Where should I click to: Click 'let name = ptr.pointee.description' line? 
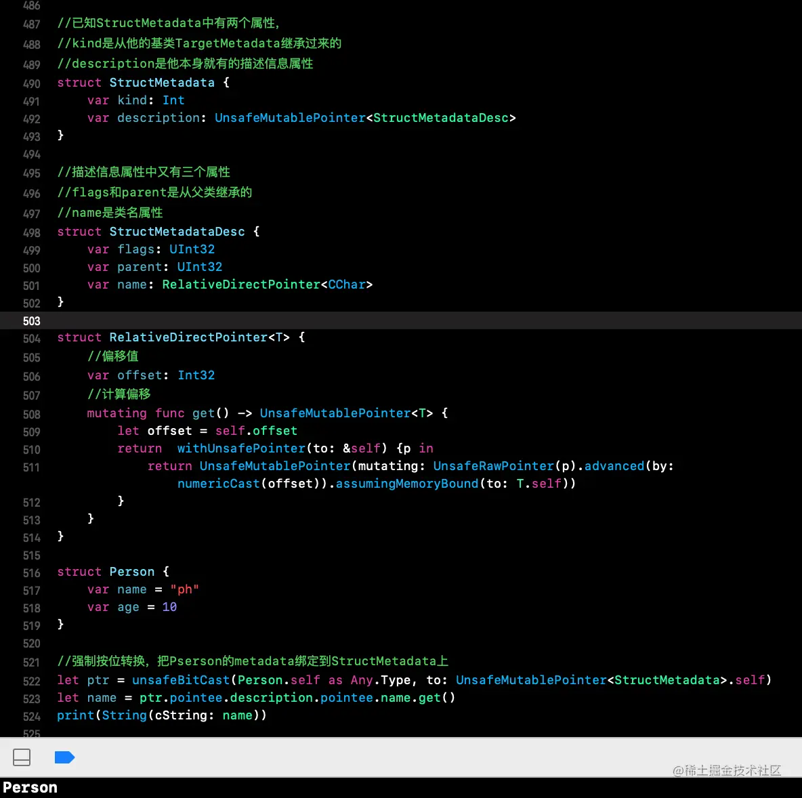tap(256, 698)
